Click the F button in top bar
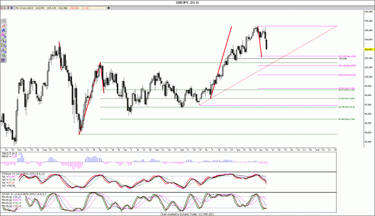Screen dimensions: 375x216 (x=8, y=8)
